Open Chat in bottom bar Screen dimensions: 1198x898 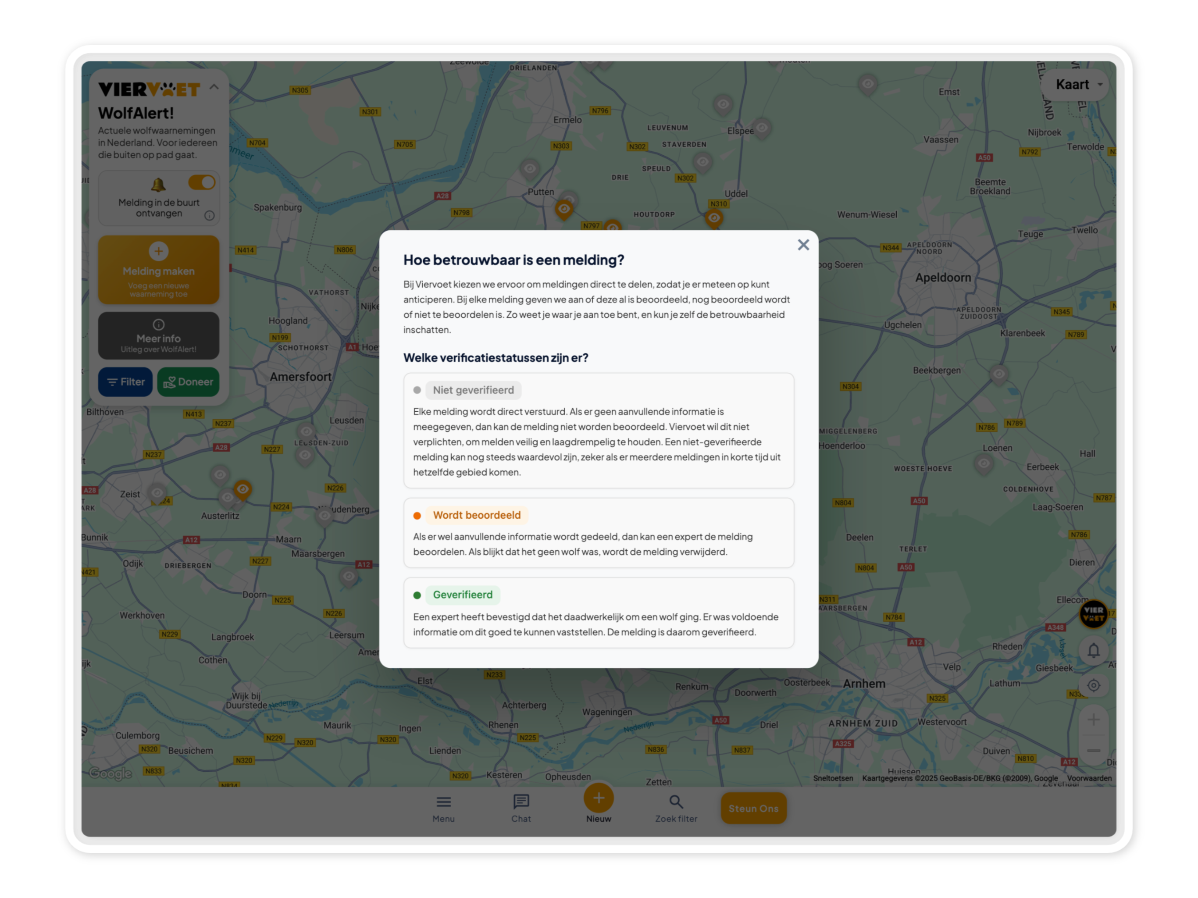point(521,809)
